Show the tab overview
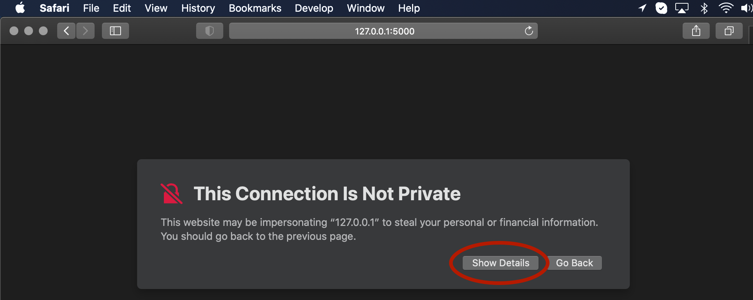The height and width of the screenshot is (300, 753). [x=729, y=31]
